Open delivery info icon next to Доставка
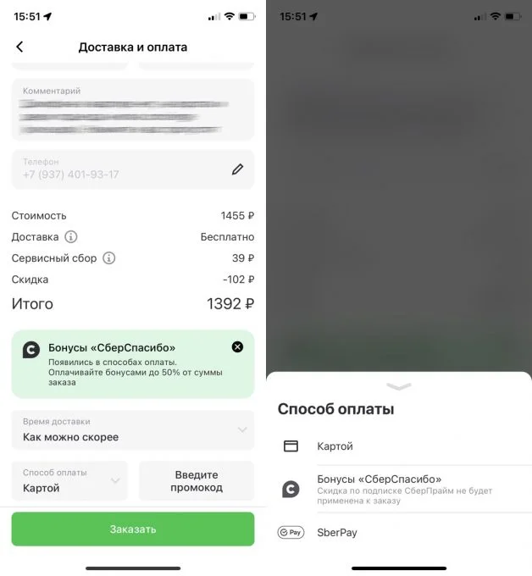The width and height of the screenshot is (532, 576). pyautogui.click(x=71, y=236)
